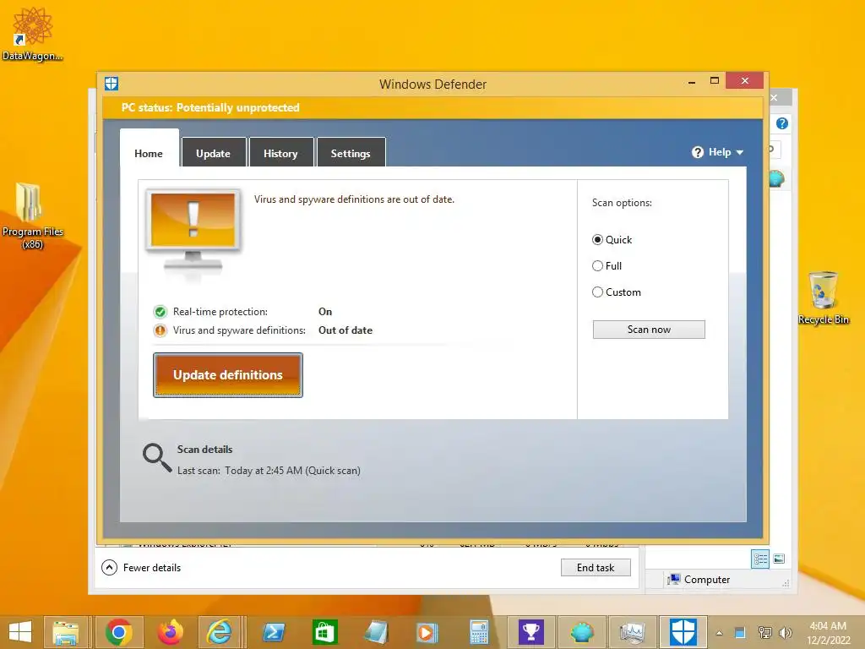Click the green Real-time protection check icon
Screen dimensions: 865x649
(160, 312)
